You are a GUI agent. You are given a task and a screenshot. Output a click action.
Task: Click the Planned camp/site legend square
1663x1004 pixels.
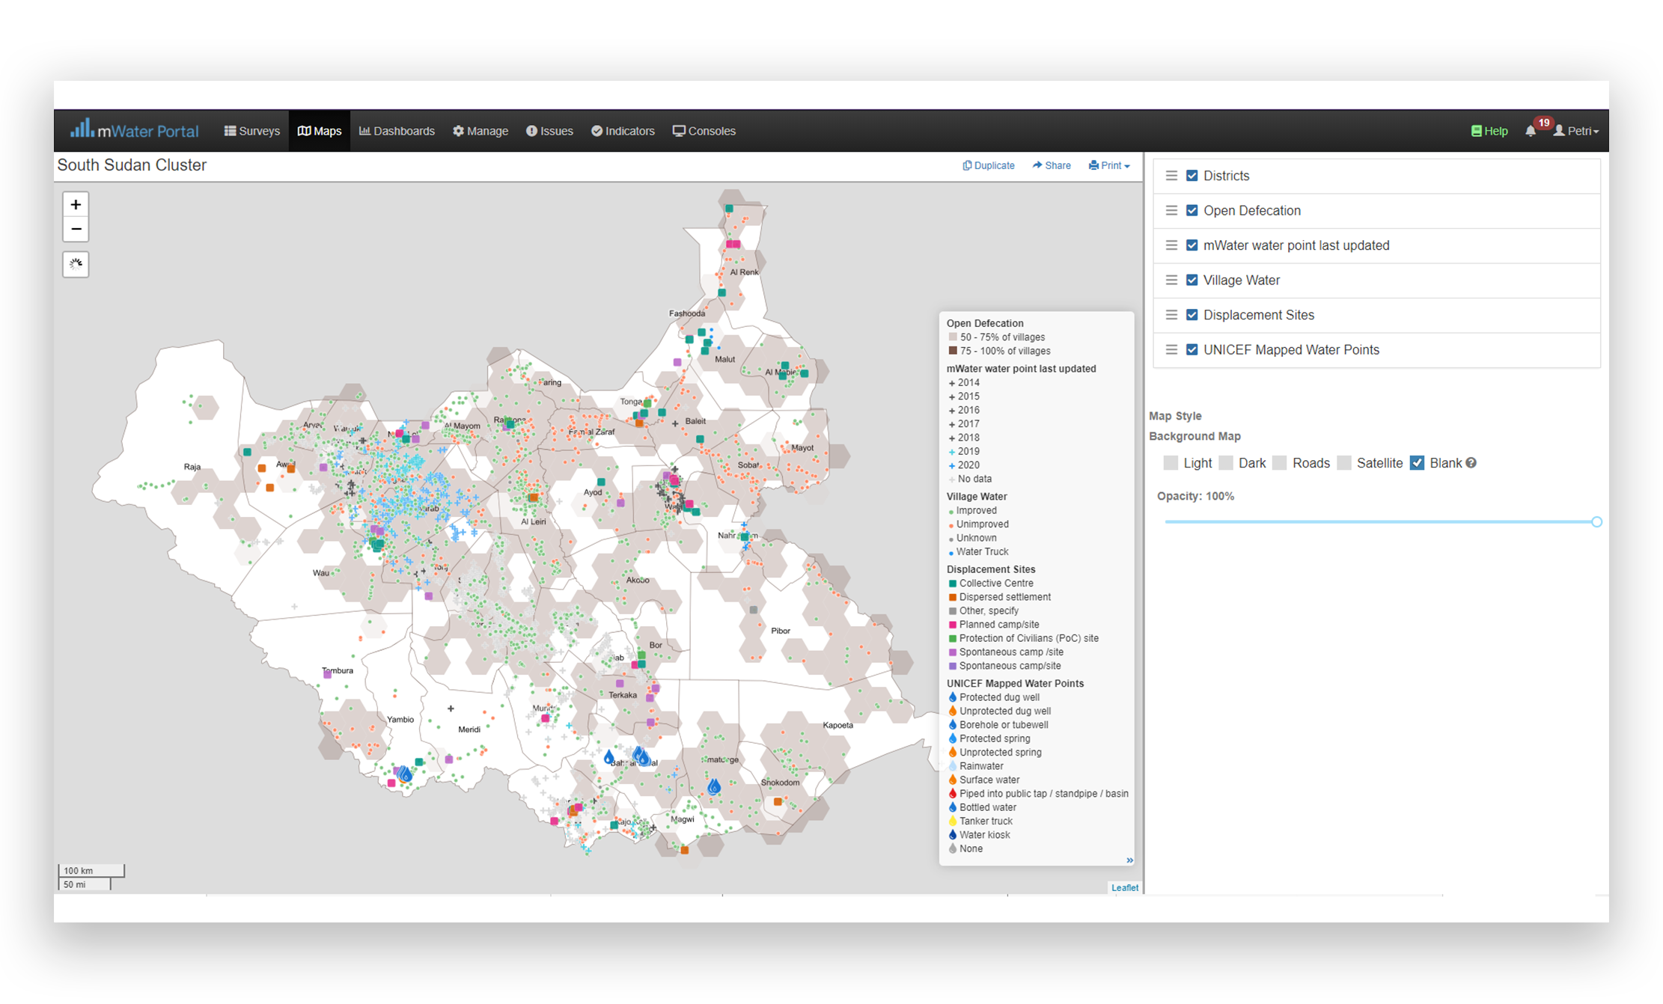953,625
